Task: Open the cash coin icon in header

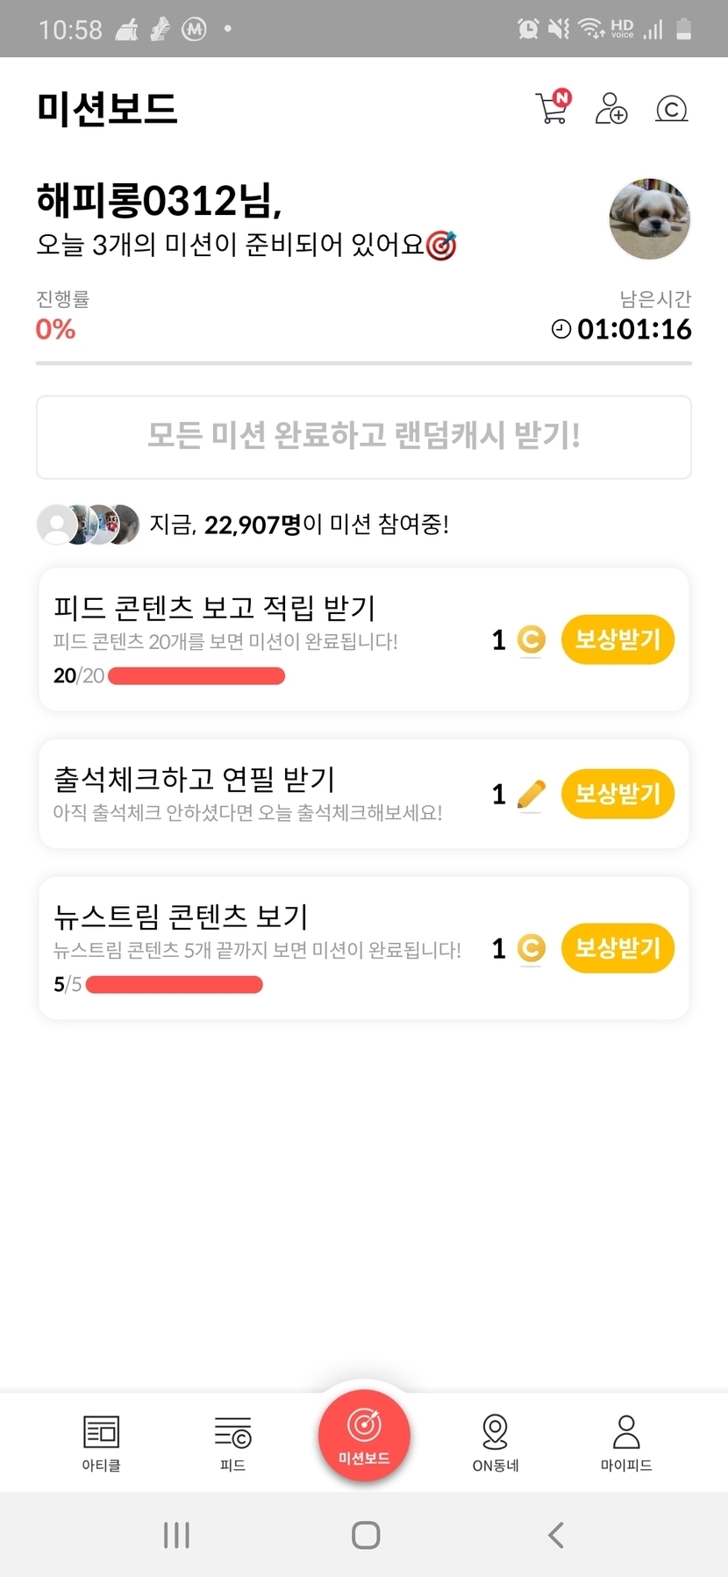Action: pos(671,109)
